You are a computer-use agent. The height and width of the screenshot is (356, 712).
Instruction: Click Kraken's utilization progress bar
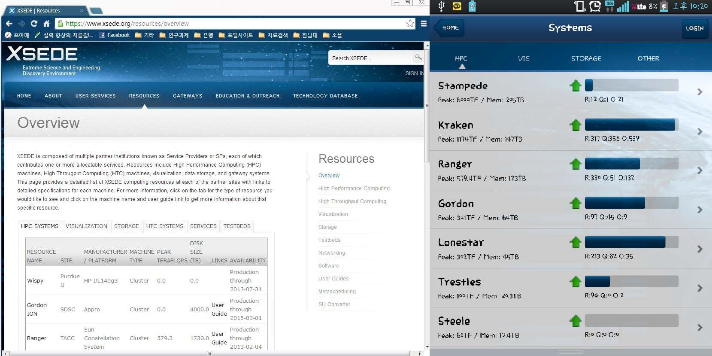[x=631, y=125]
